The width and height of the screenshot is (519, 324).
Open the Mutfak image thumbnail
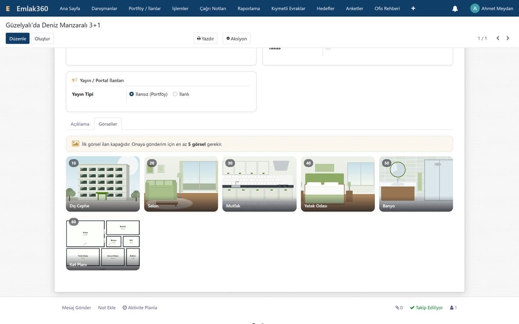pos(259,184)
